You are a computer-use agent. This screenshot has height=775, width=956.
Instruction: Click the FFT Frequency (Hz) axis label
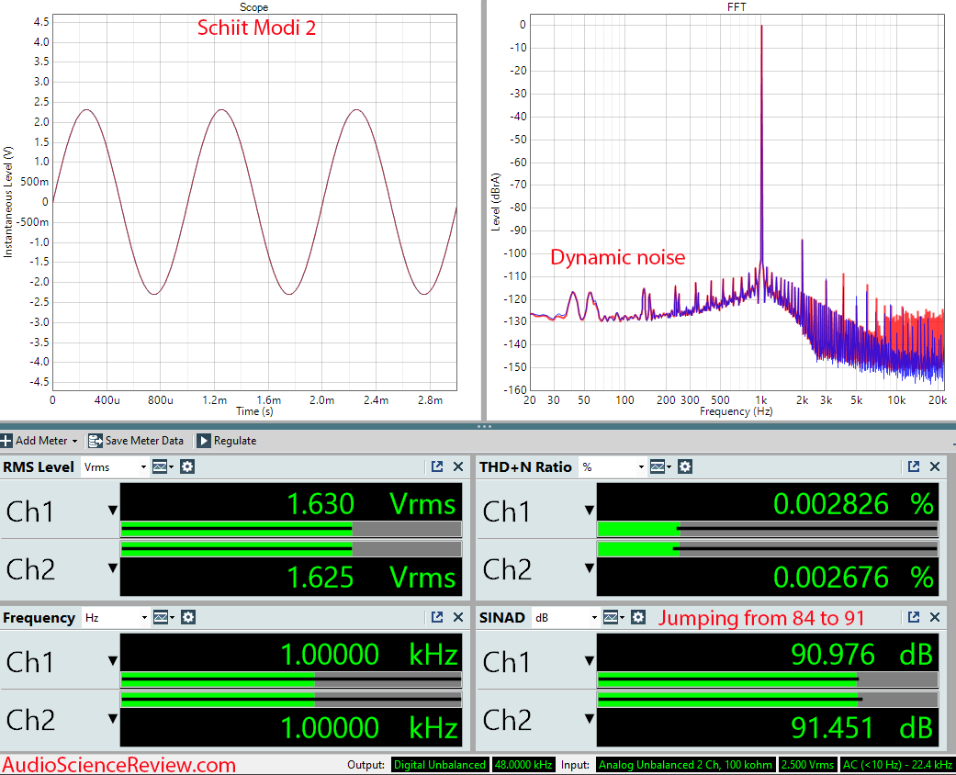pos(736,411)
